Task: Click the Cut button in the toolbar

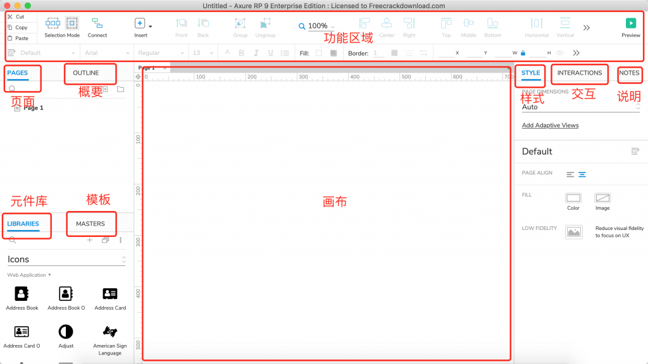Action: tap(16, 17)
